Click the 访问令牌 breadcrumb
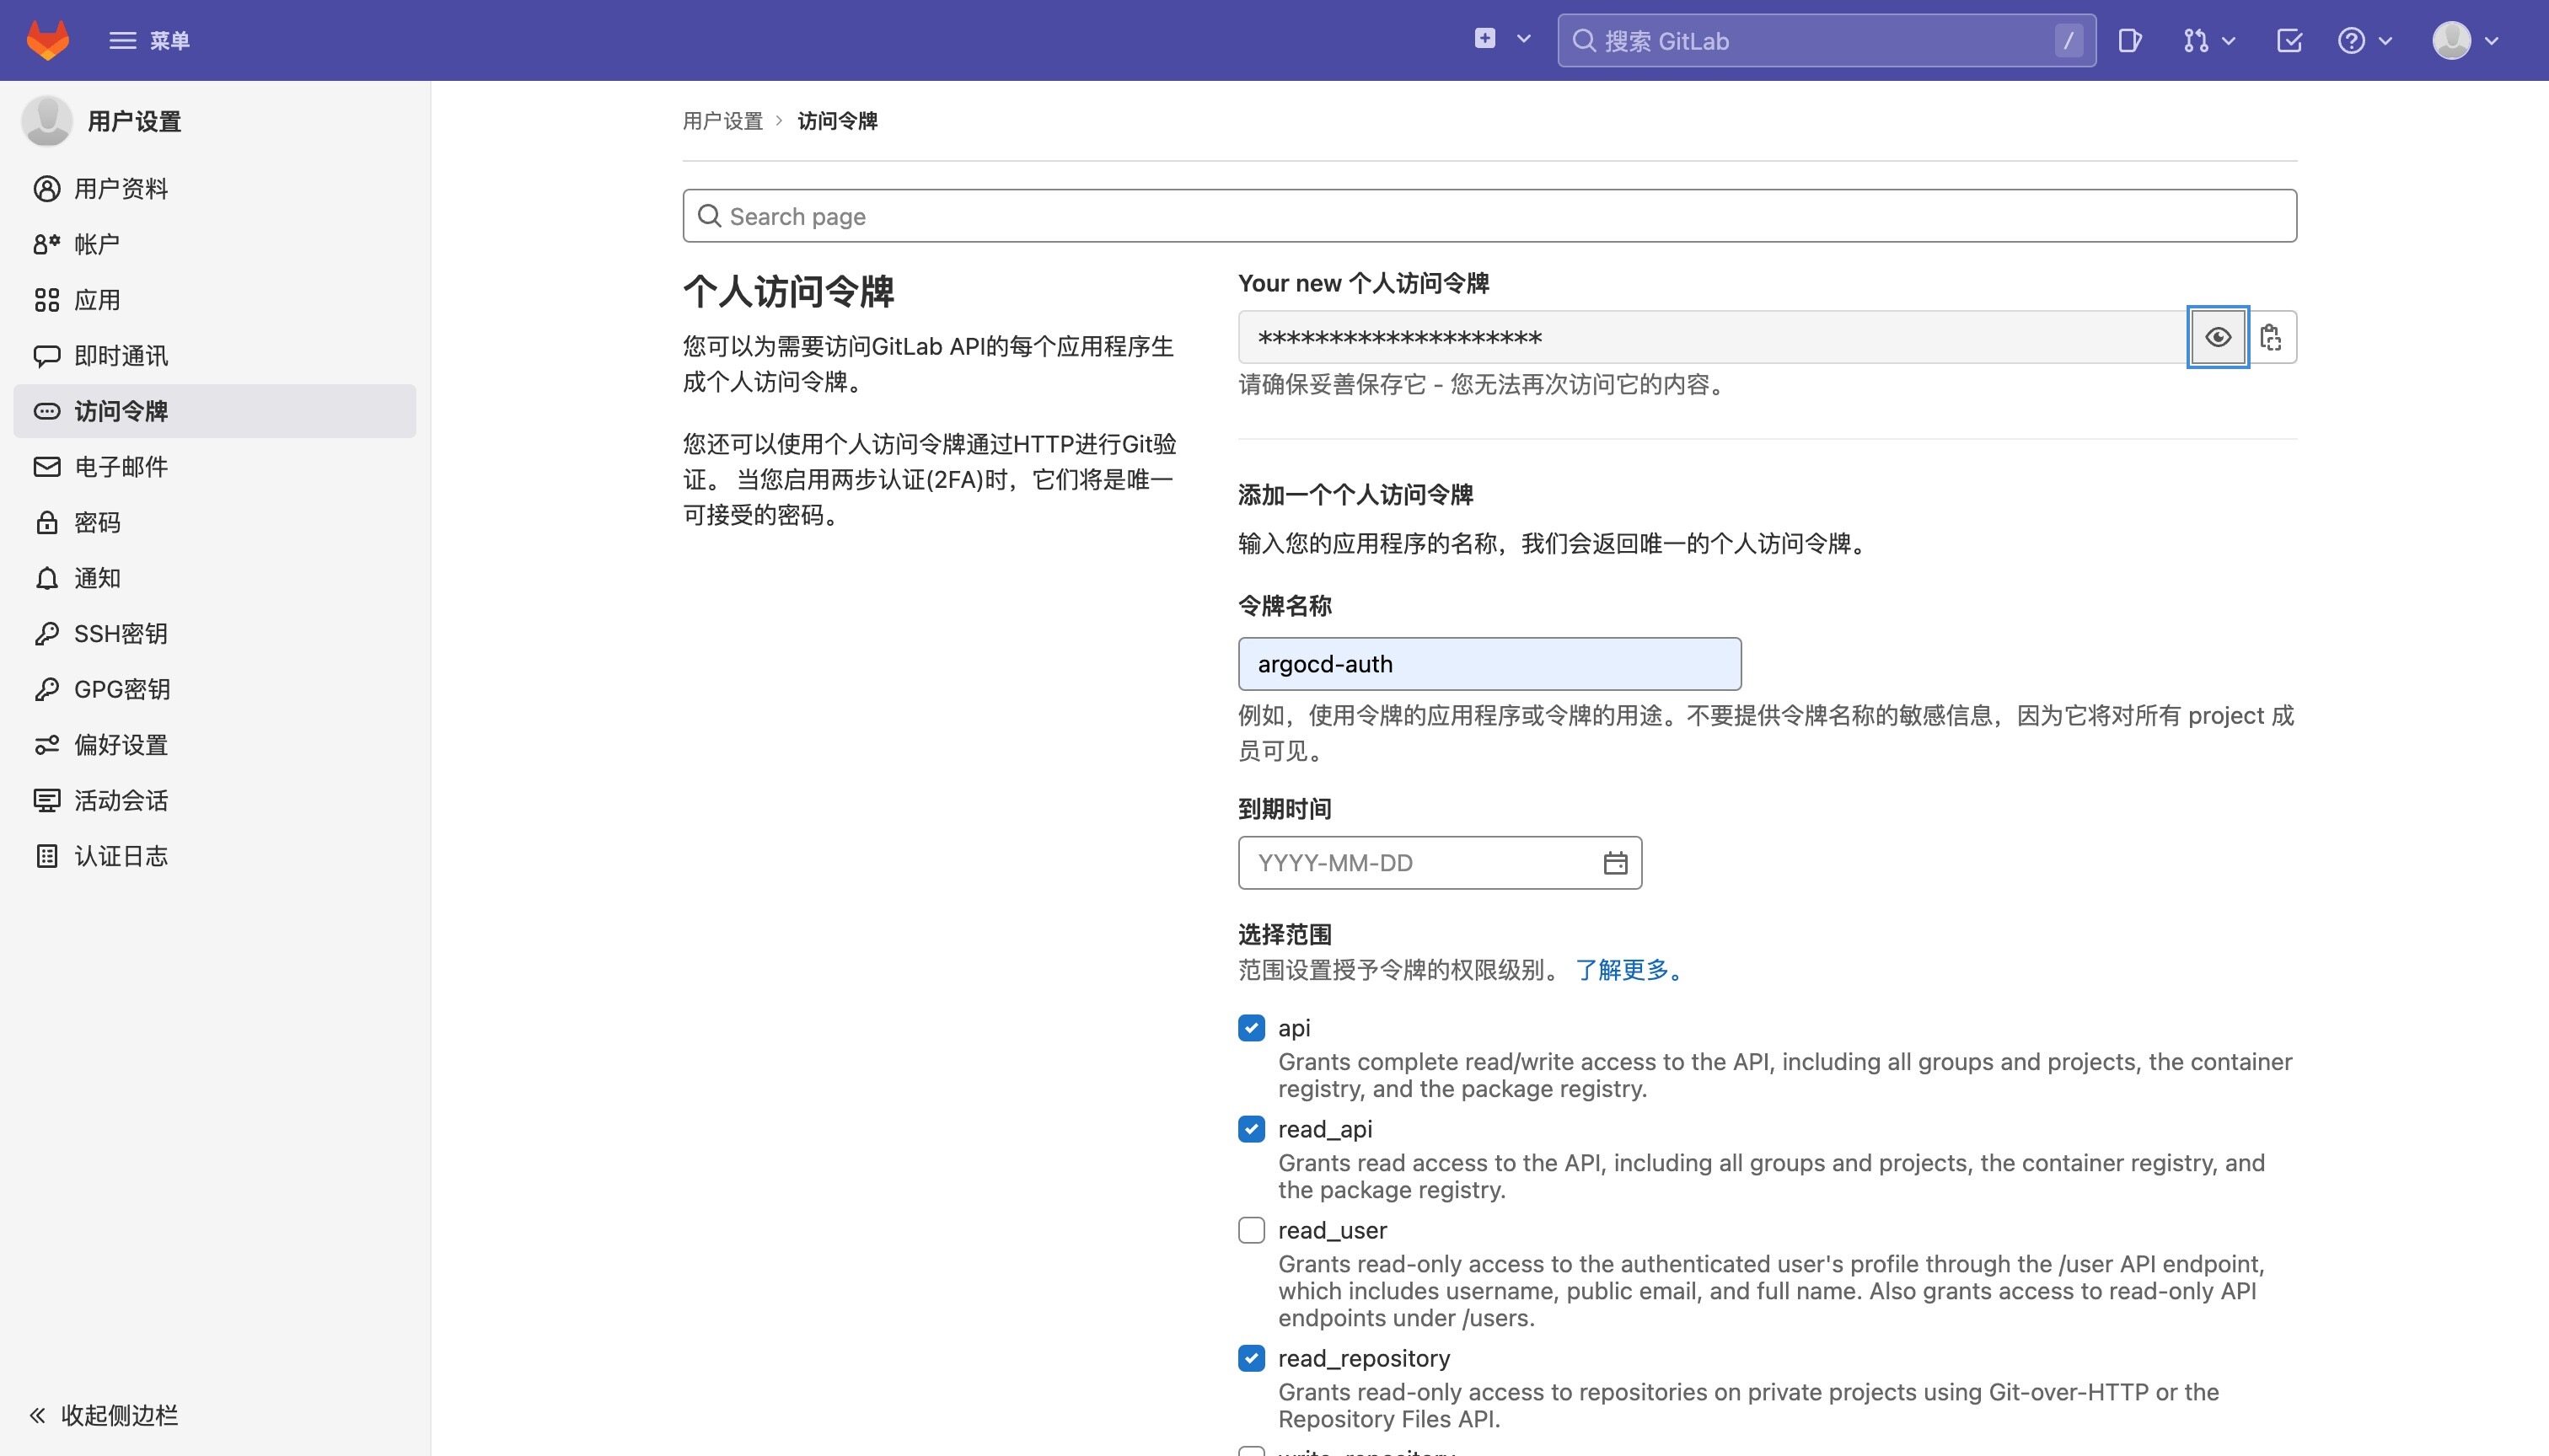This screenshot has width=2549, height=1456. point(837,121)
